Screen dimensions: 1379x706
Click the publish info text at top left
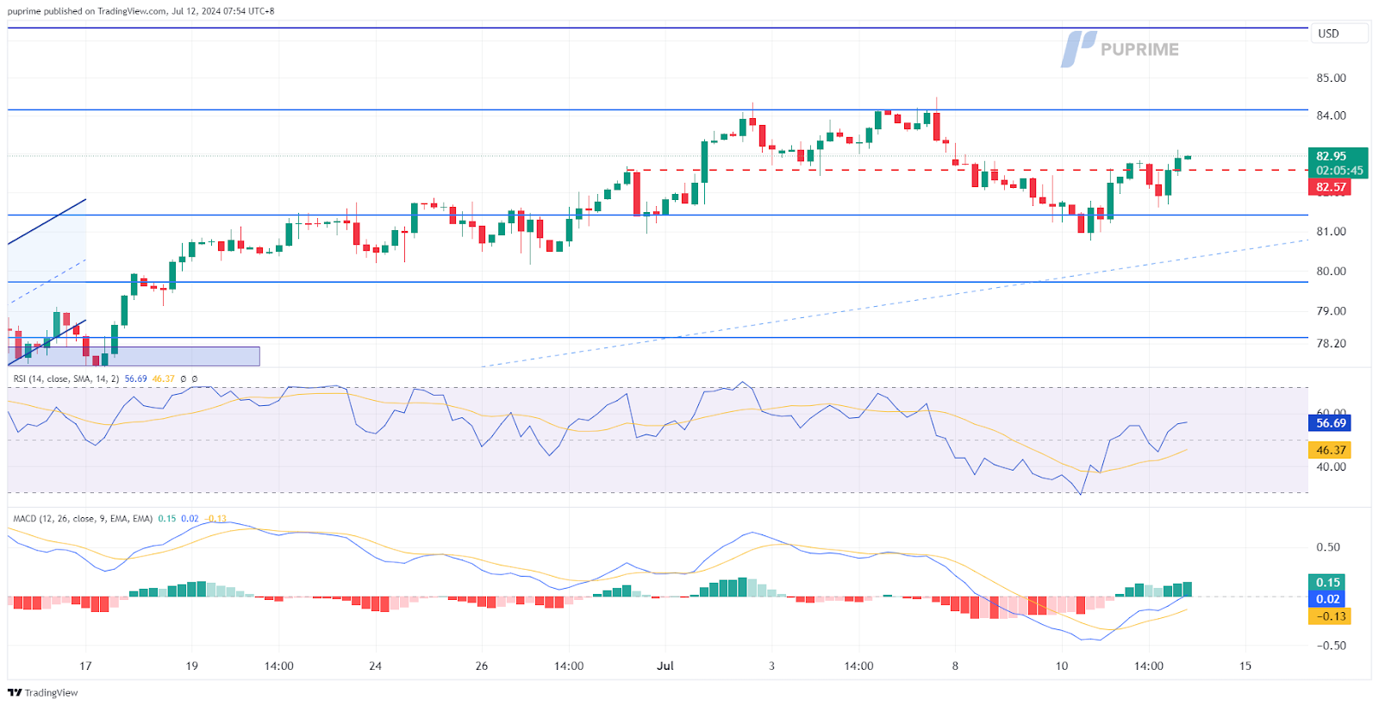tap(141, 11)
